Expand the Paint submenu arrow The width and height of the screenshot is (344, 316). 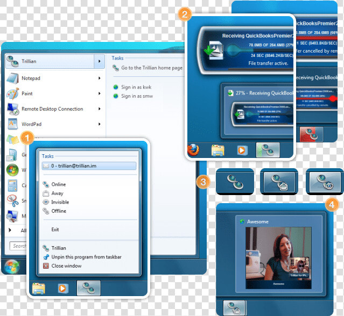coord(100,94)
